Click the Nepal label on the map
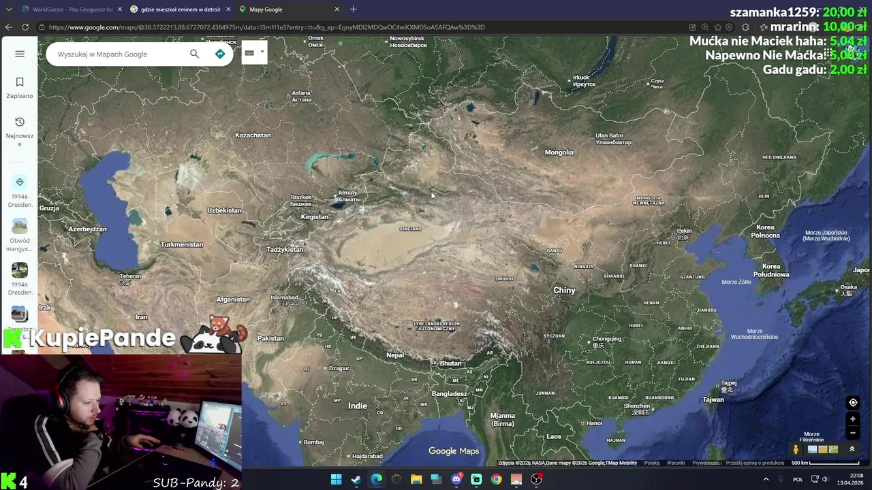 click(x=395, y=355)
